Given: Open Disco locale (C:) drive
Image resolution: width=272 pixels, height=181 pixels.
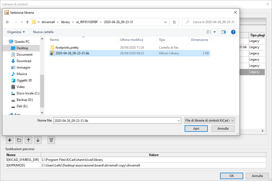Looking at the screenshot, I should [28, 93].
